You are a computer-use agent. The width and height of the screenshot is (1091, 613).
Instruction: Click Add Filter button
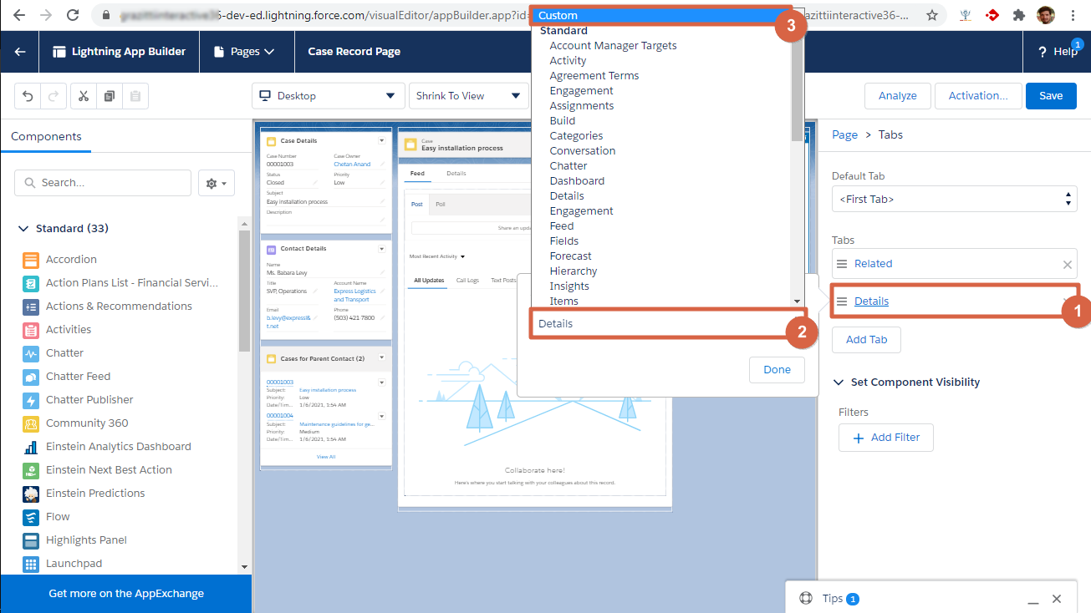(x=885, y=438)
